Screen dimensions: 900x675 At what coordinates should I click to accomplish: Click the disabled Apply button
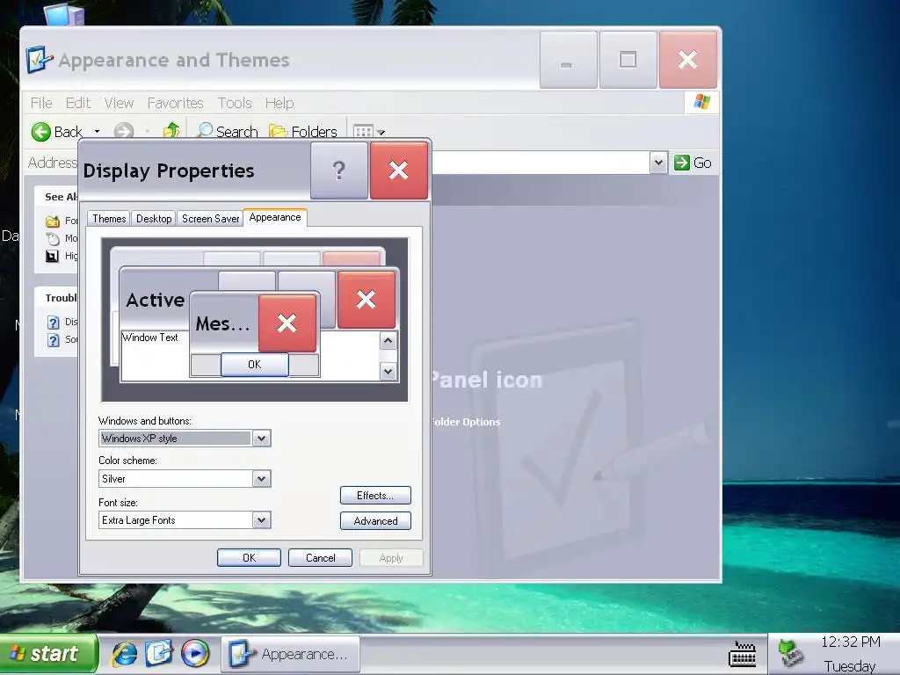point(391,558)
